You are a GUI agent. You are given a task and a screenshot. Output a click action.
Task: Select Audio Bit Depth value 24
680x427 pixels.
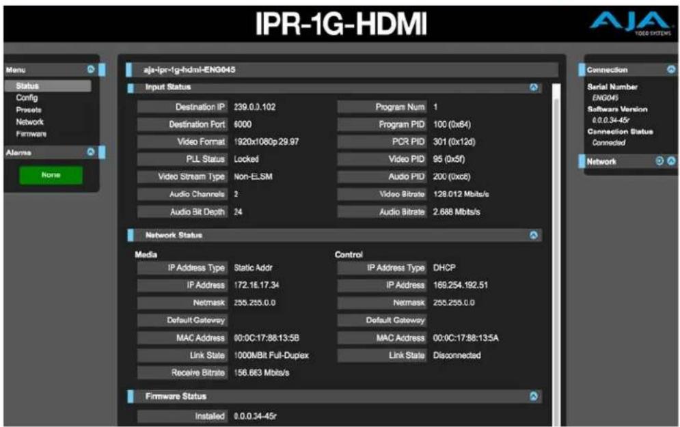[238, 212]
